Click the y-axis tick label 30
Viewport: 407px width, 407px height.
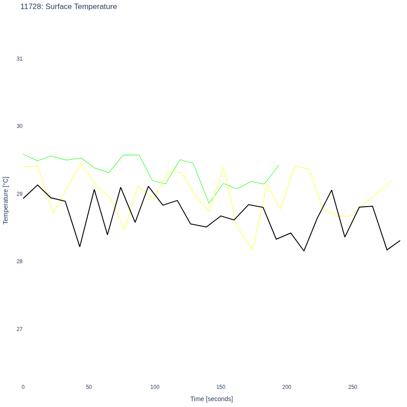pyautogui.click(x=19, y=126)
